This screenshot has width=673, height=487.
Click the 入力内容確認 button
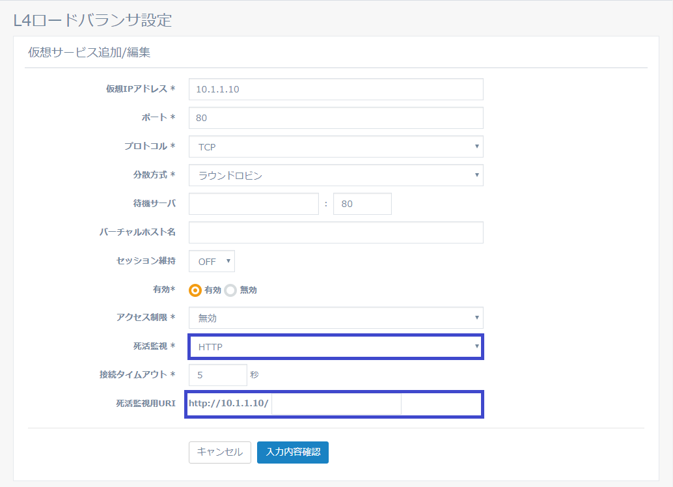click(x=292, y=452)
